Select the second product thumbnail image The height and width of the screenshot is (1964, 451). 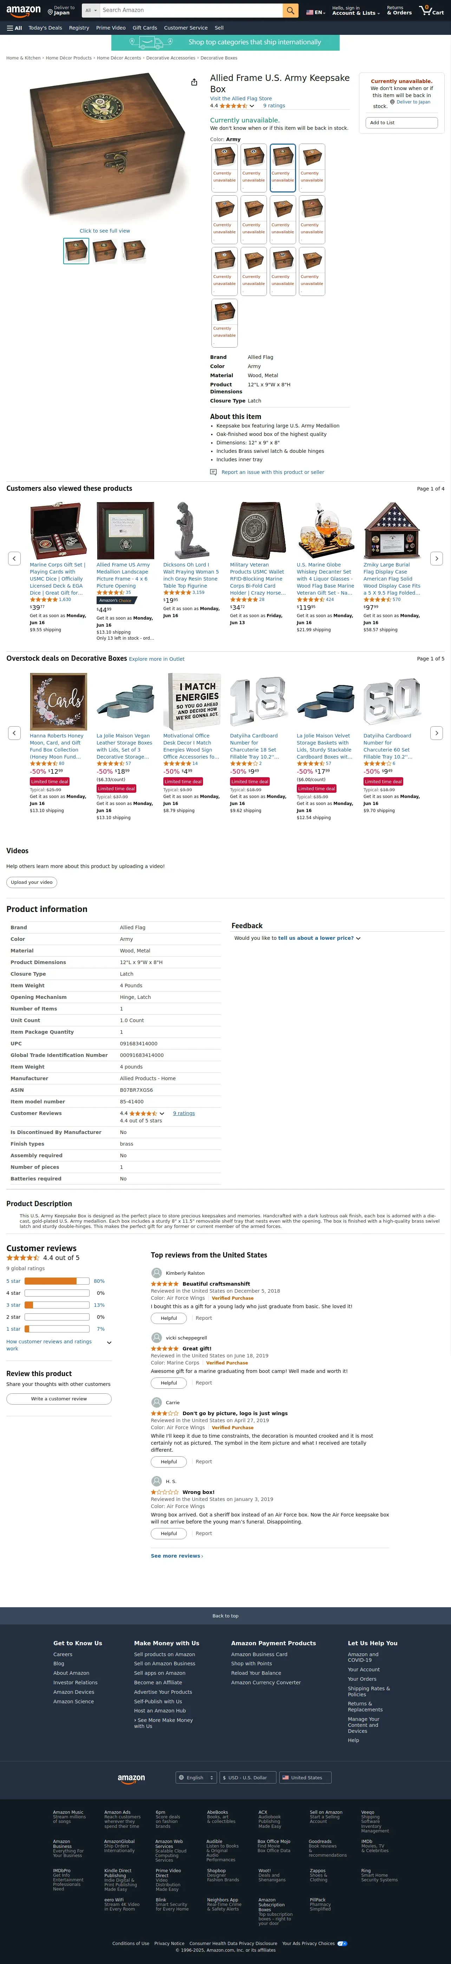tap(105, 251)
